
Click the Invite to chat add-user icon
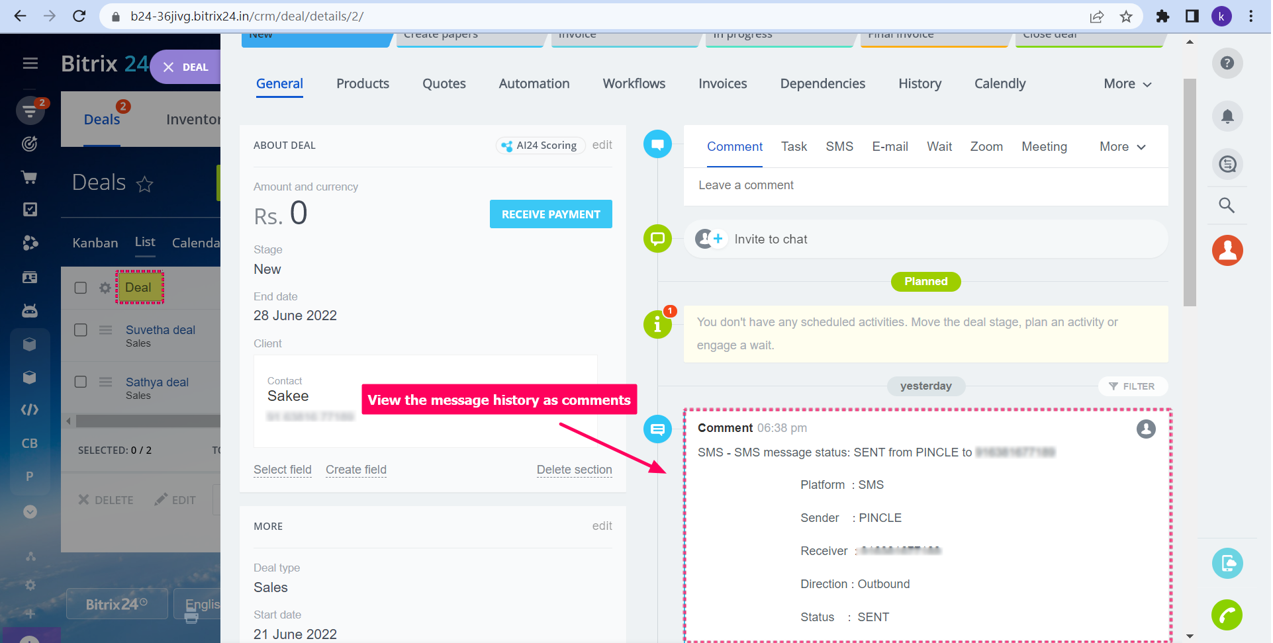point(710,239)
